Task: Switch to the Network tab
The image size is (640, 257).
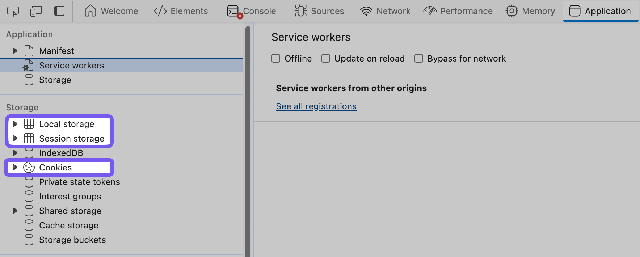Action: click(x=385, y=11)
